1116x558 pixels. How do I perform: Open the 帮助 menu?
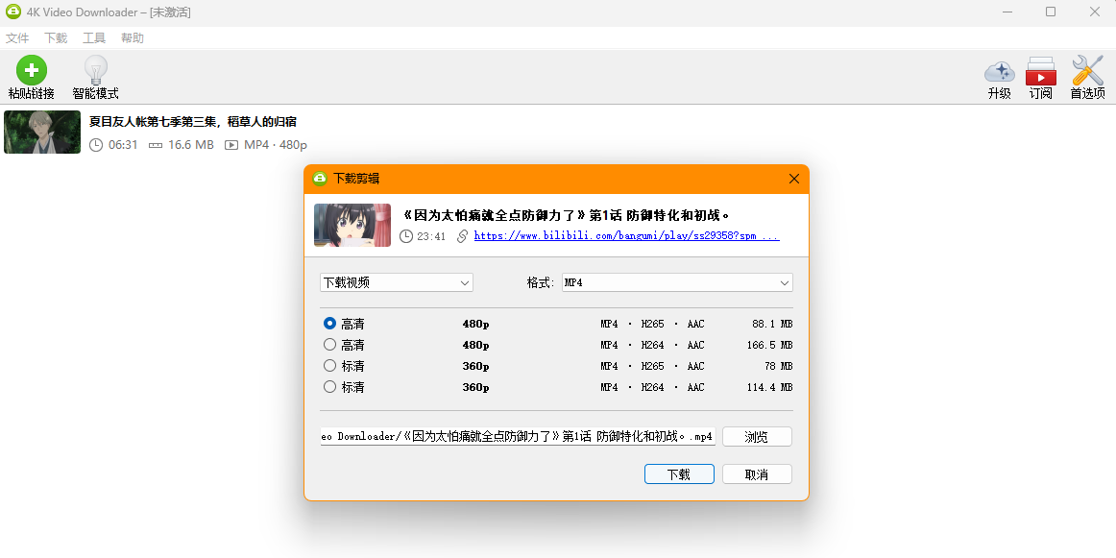pos(133,38)
